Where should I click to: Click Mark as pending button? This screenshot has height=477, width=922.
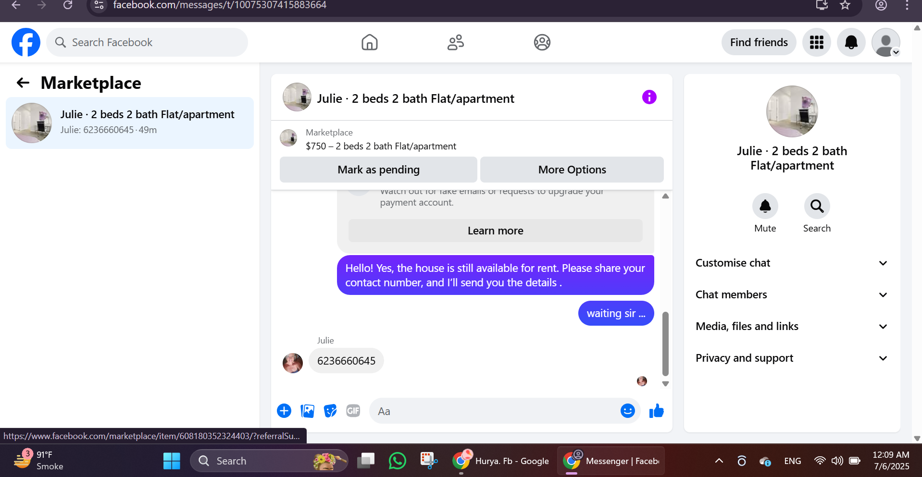(378, 170)
